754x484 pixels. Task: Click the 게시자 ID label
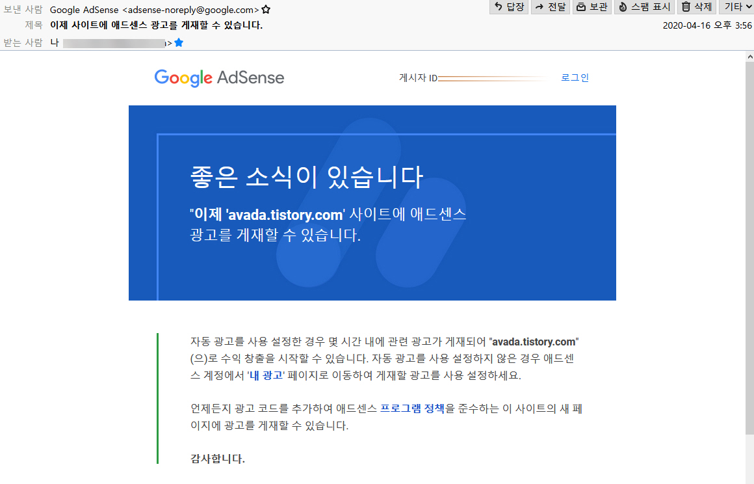point(418,78)
